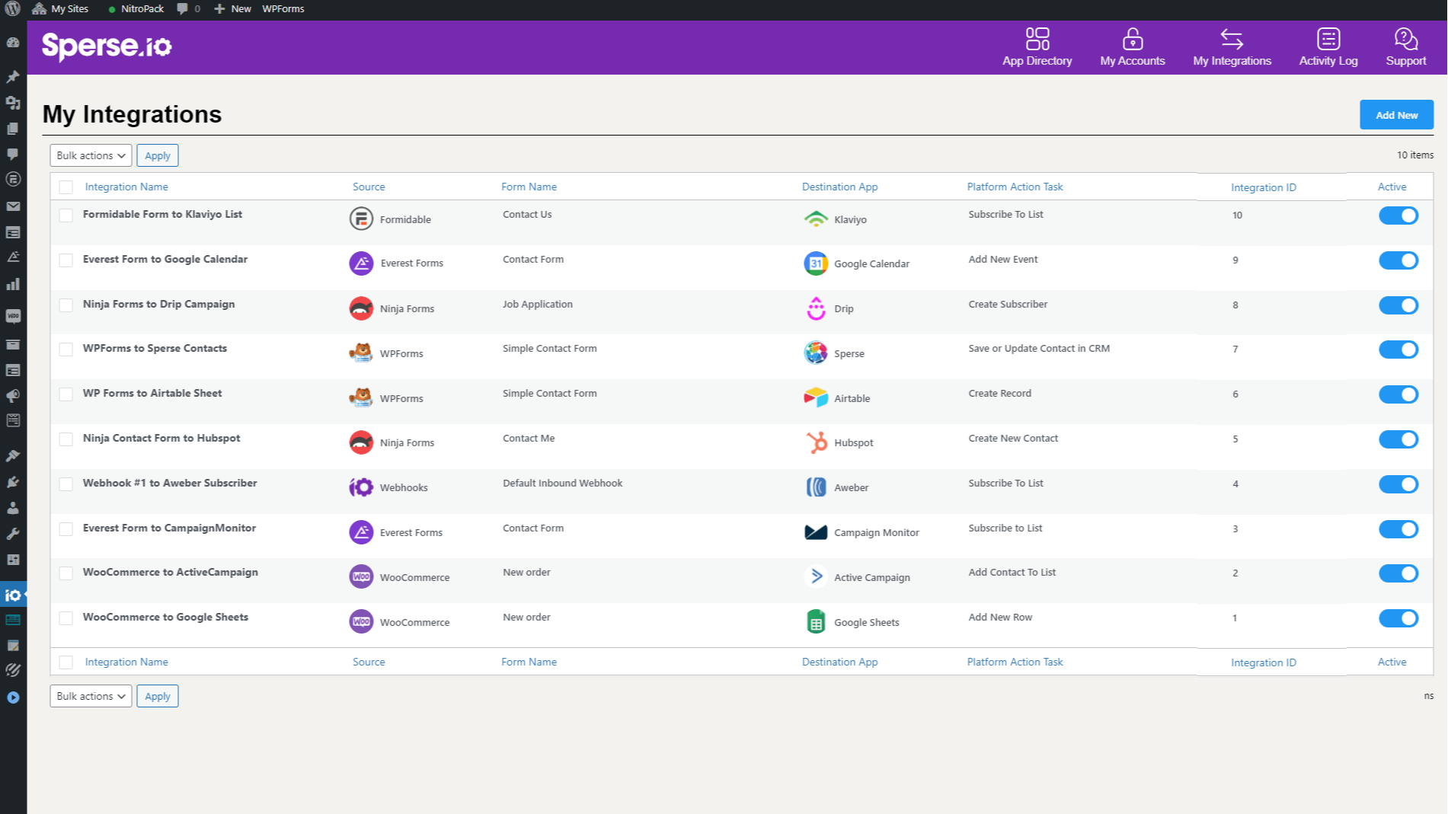
Task: Open the top Bulk actions dropdown
Action: pos(90,155)
